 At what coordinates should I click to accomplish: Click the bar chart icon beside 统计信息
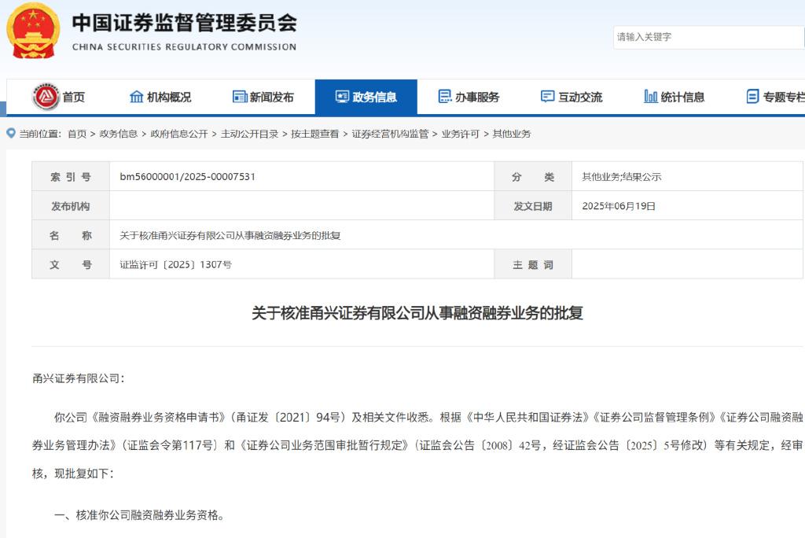click(x=650, y=97)
